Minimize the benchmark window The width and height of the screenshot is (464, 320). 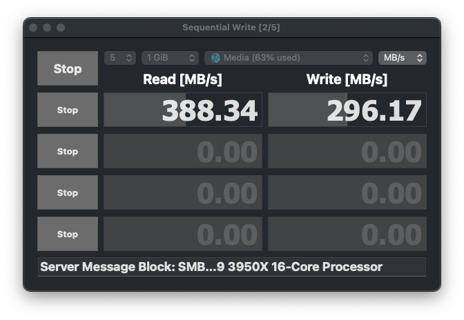pos(47,28)
